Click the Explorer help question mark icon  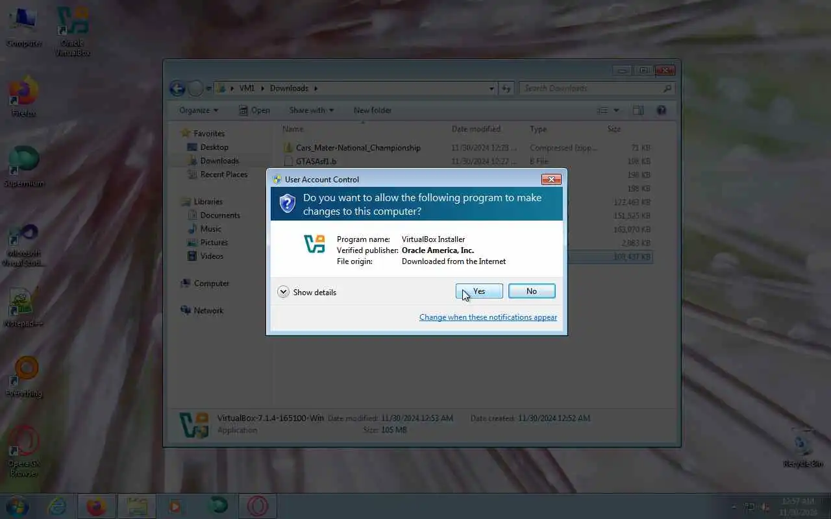[662, 110]
